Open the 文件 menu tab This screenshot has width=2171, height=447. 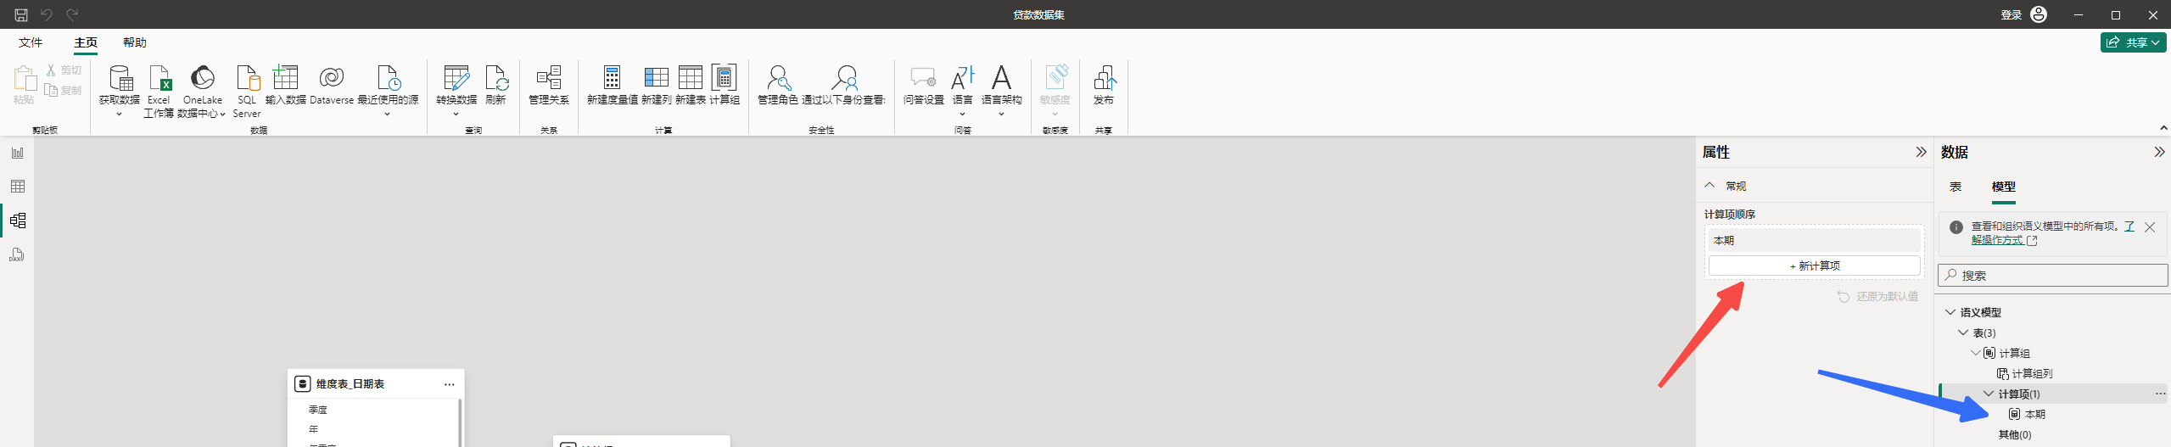tap(31, 42)
